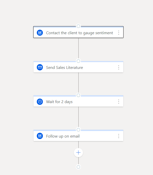Image resolution: width=153 pixels, height=175 pixels.
Task: Click the clock icon on the Wait step
Action: (x=40, y=102)
